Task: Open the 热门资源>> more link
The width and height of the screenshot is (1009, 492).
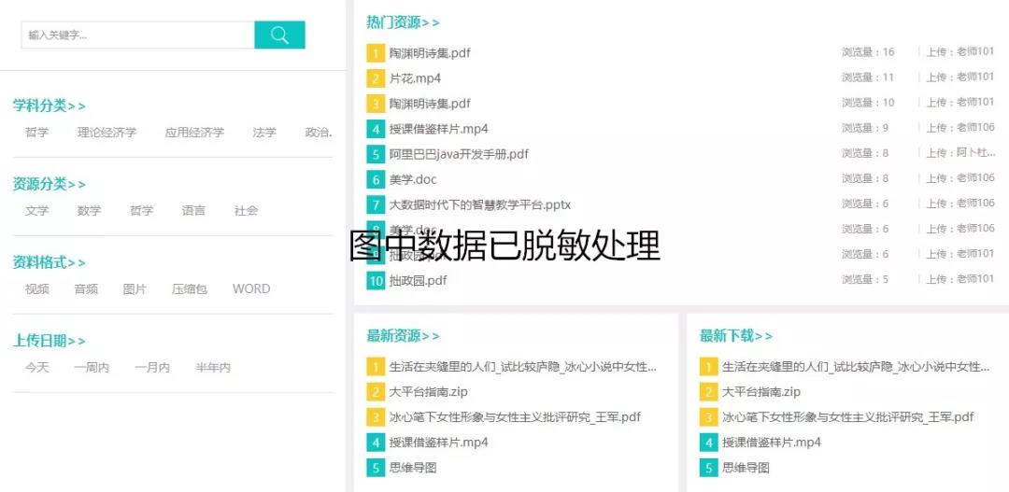Action: tap(403, 22)
